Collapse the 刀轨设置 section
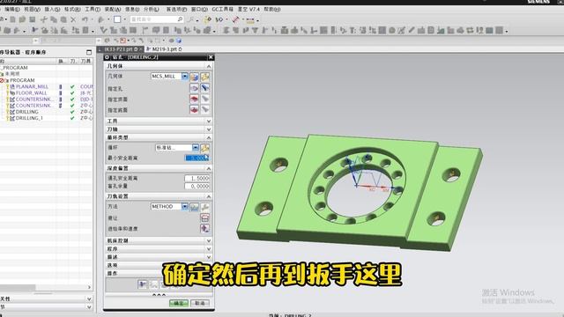The width and height of the screenshot is (564, 317). pos(159,196)
